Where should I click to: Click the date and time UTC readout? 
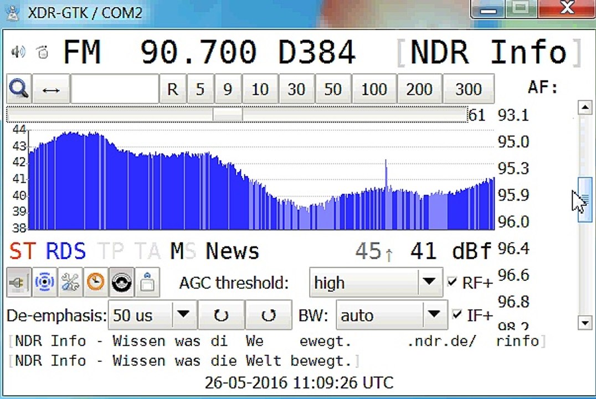click(299, 382)
